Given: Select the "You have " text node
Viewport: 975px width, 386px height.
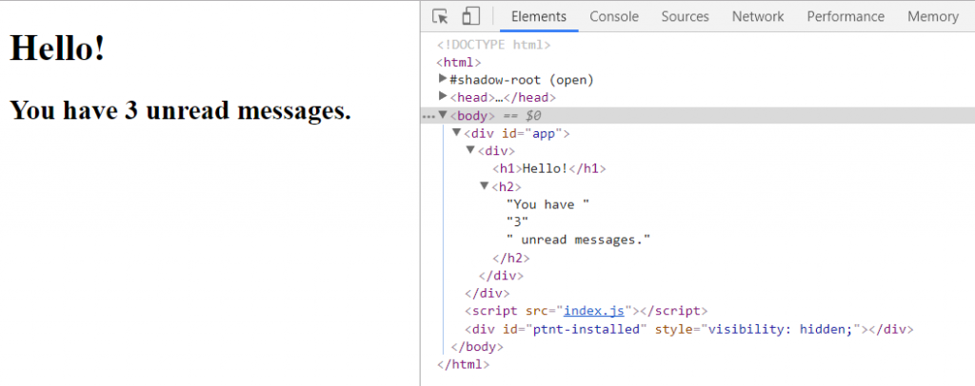Looking at the screenshot, I should pyautogui.click(x=547, y=204).
